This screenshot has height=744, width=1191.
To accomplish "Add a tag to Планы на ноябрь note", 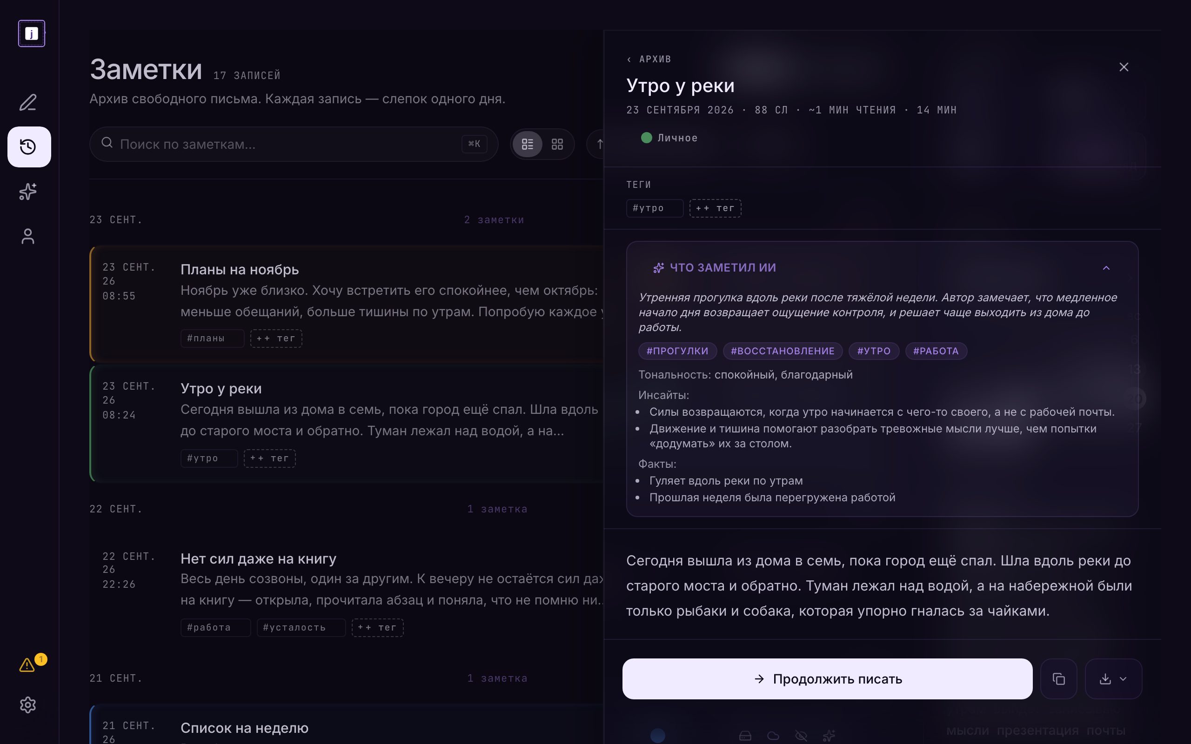I will [x=276, y=338].
